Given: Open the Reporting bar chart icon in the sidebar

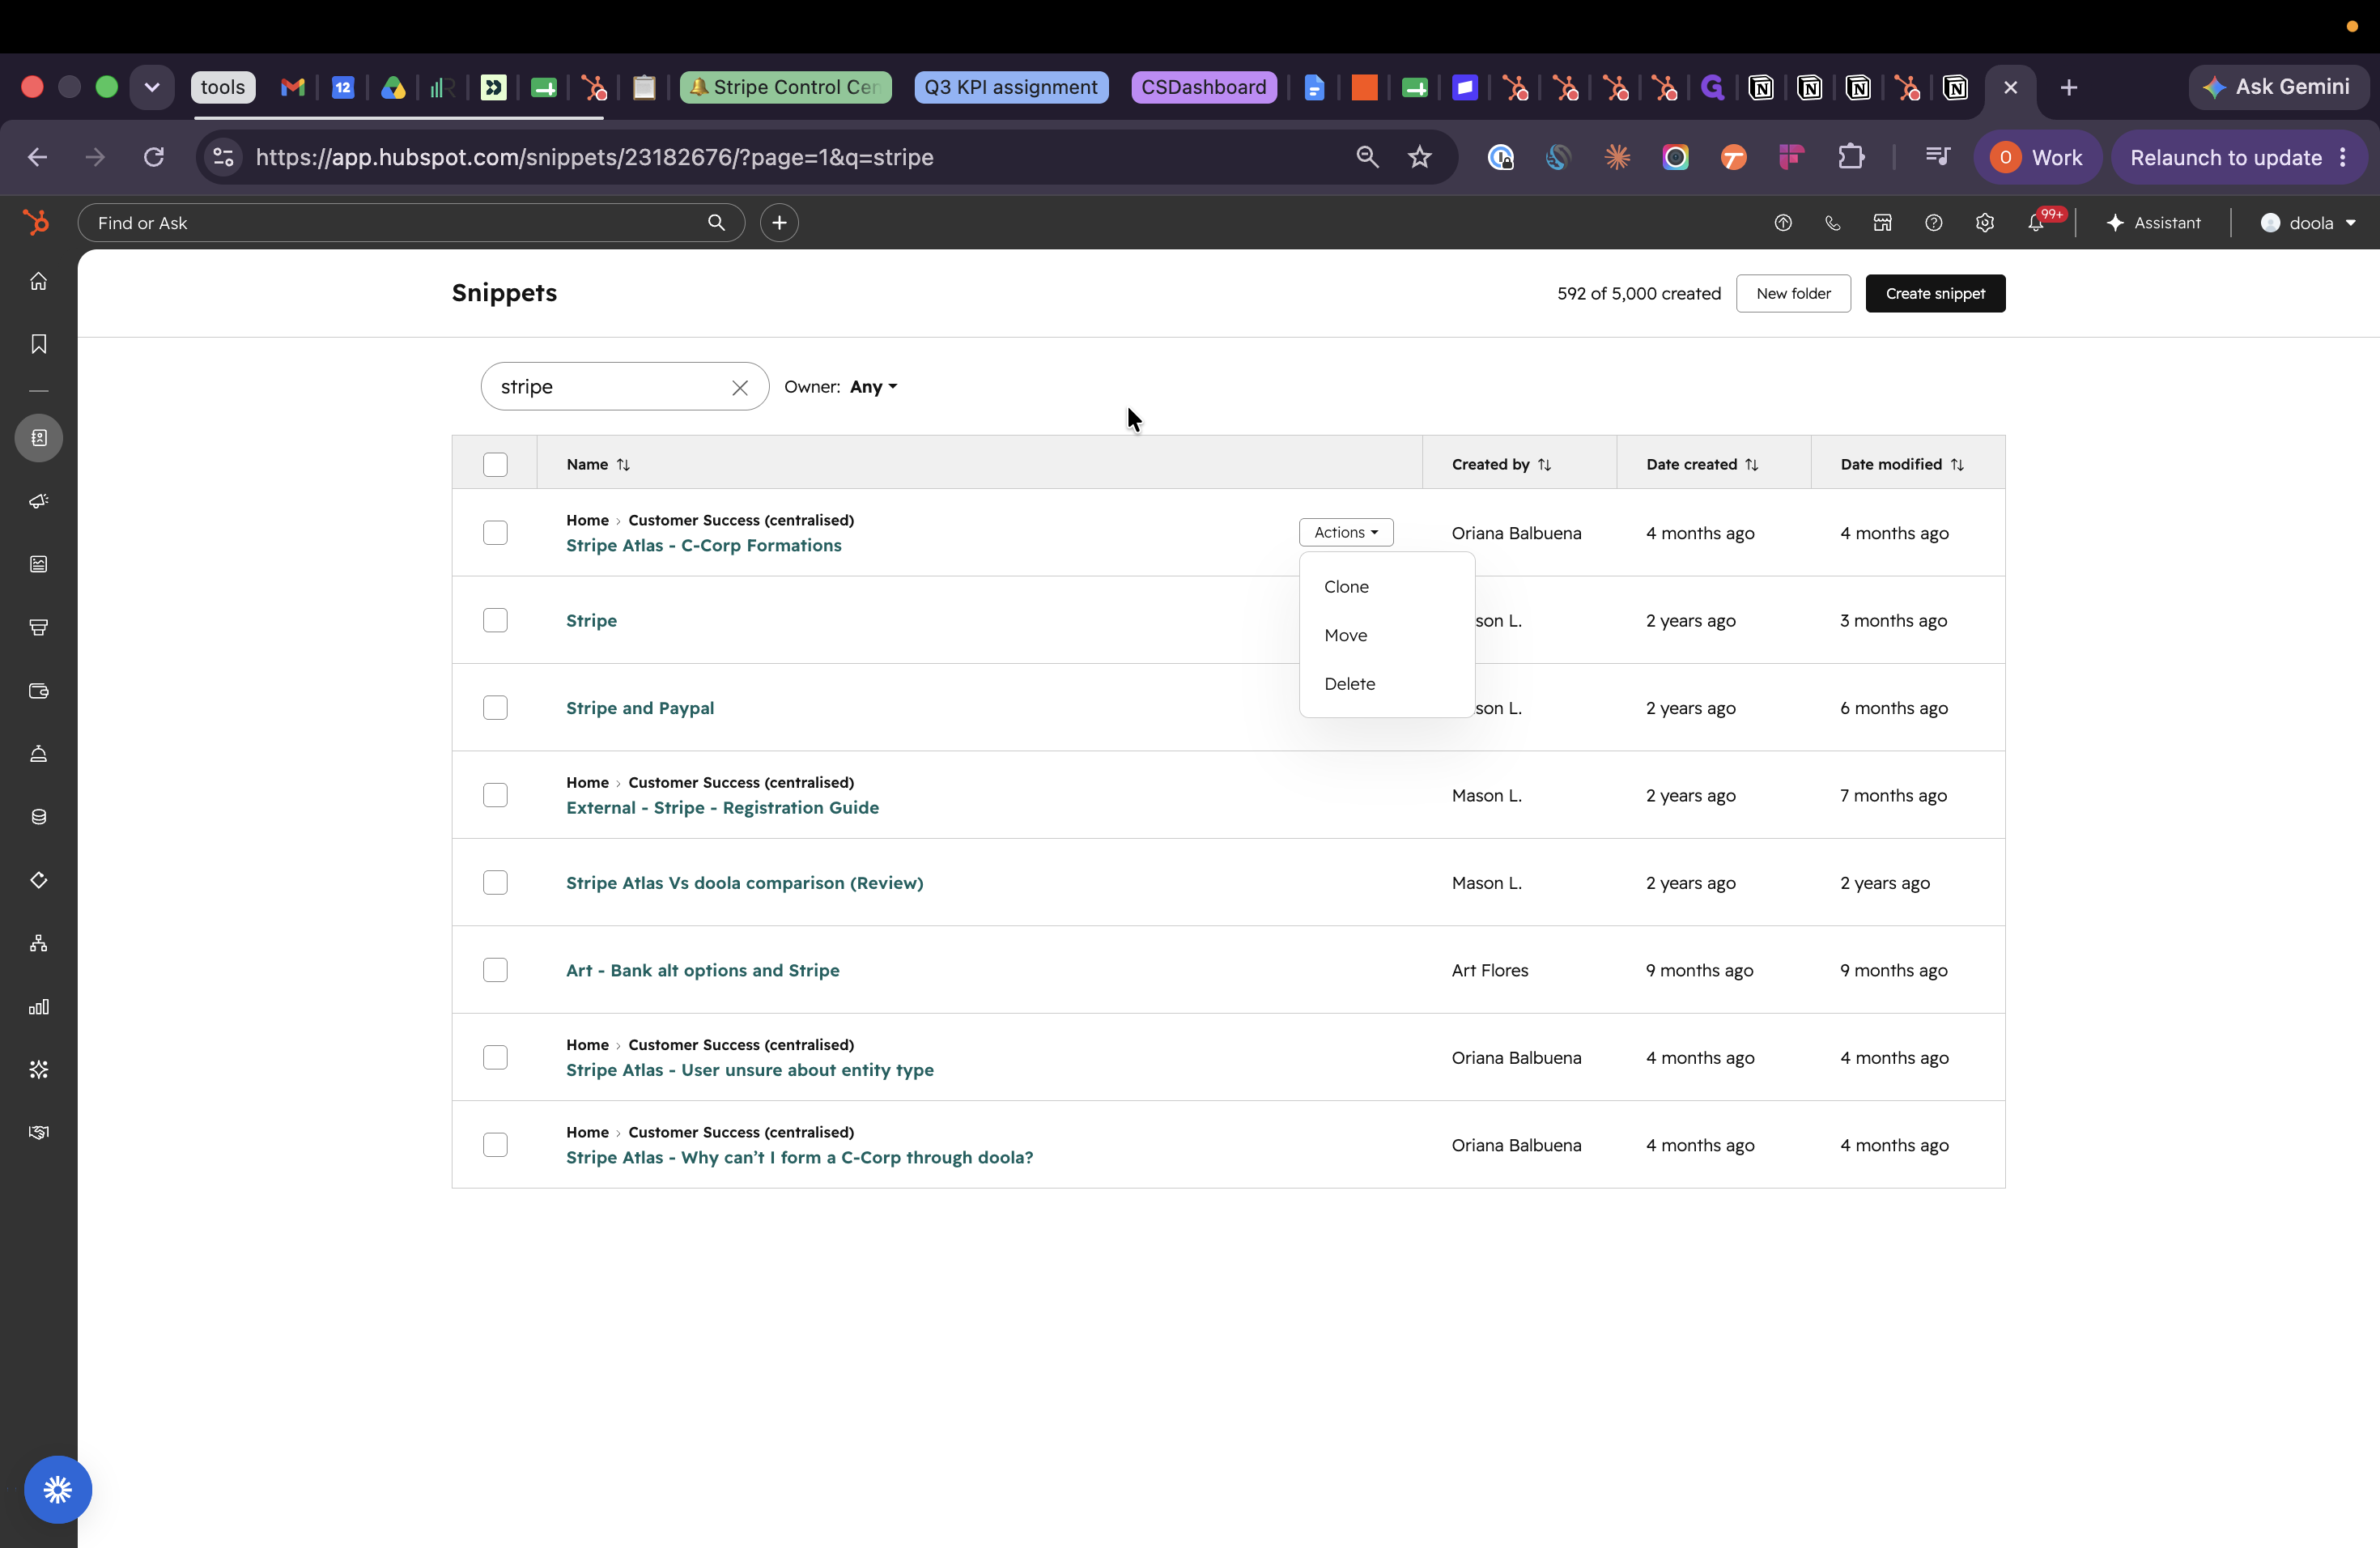Looking at the screenshot, I should tap(39, 1006).
